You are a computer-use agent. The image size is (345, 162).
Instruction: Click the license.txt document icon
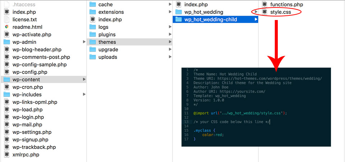pos(7,19)
